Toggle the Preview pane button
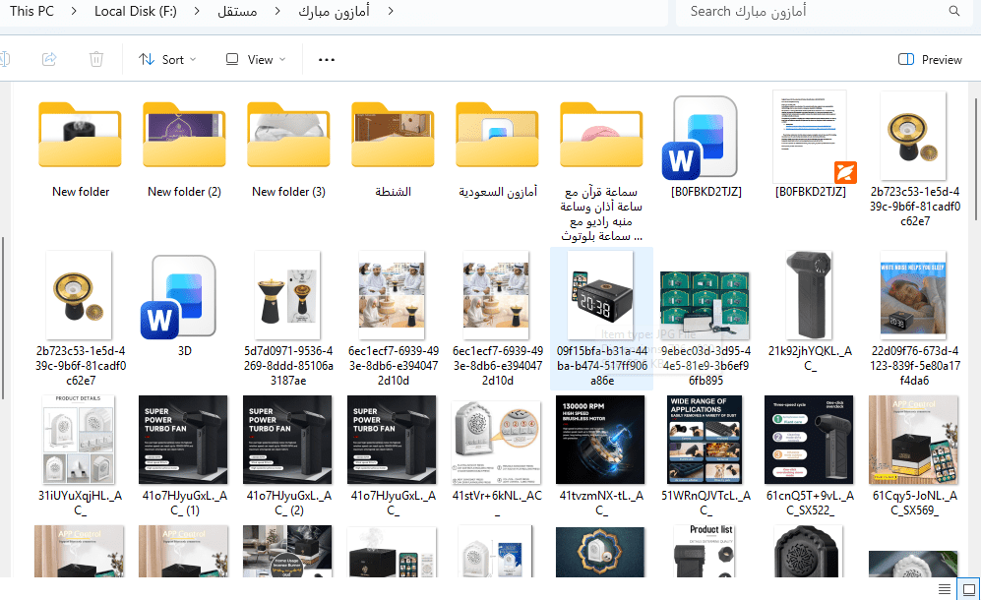 [x=930, y=59]
